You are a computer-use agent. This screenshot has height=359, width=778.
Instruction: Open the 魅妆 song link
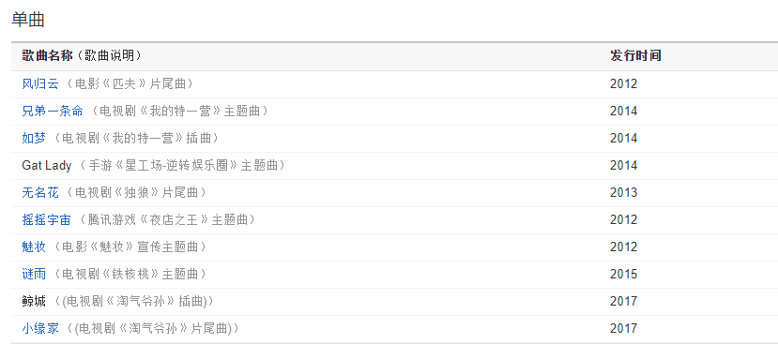(34, 247)
